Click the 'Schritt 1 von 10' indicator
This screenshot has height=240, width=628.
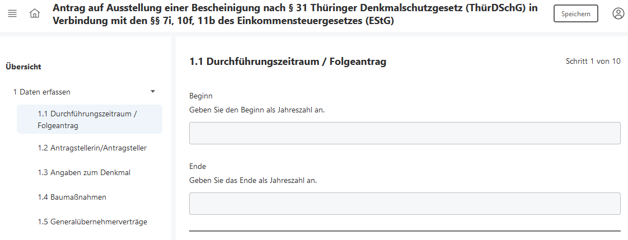pos(593,62)
